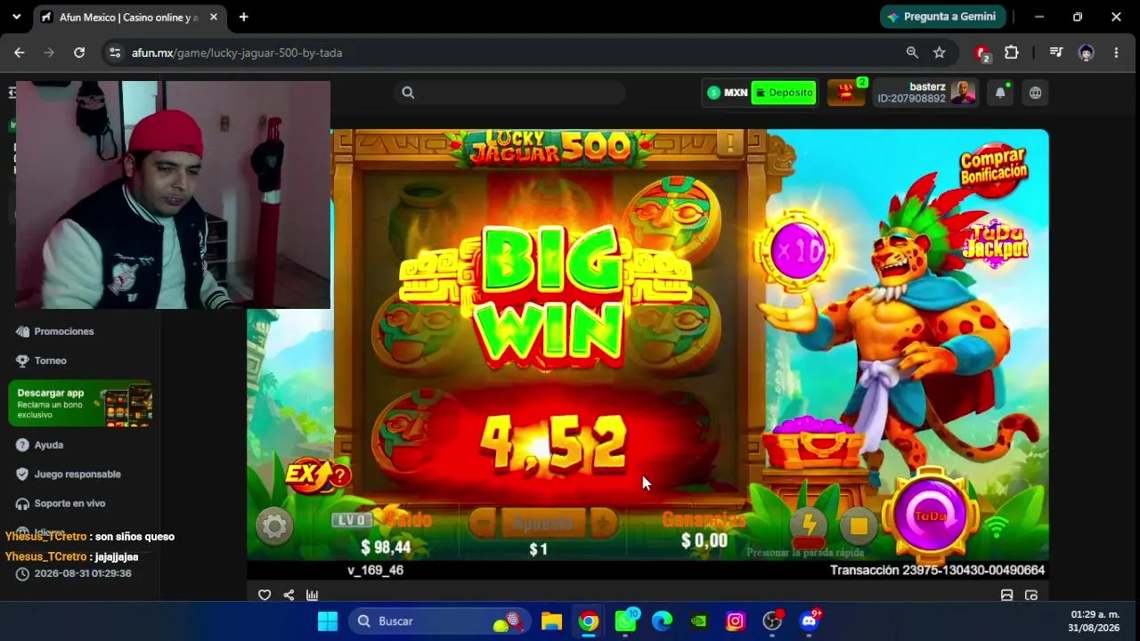The image size is (1140, 641).
Task: Open the zoom magnifier in address bar
Action: pyautogui.click(x=912, y=53)
